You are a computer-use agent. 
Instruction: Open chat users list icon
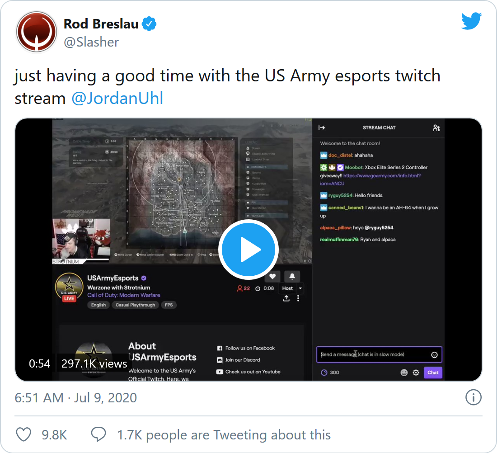(x=436, y=127)
